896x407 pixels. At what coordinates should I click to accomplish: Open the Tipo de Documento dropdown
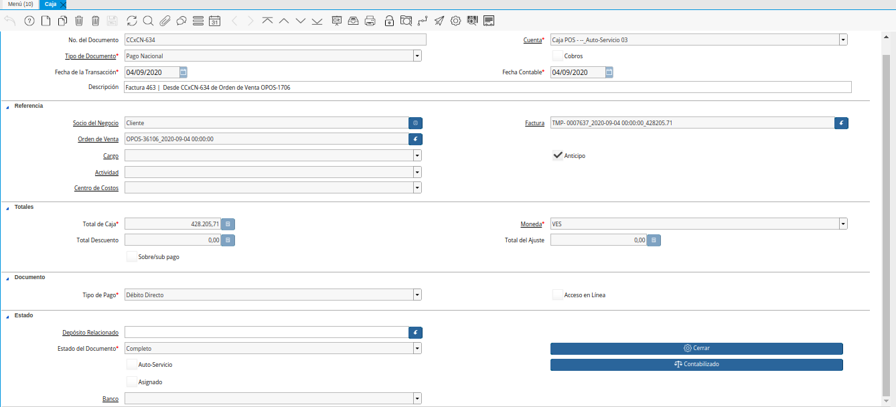tap(417, 56)
